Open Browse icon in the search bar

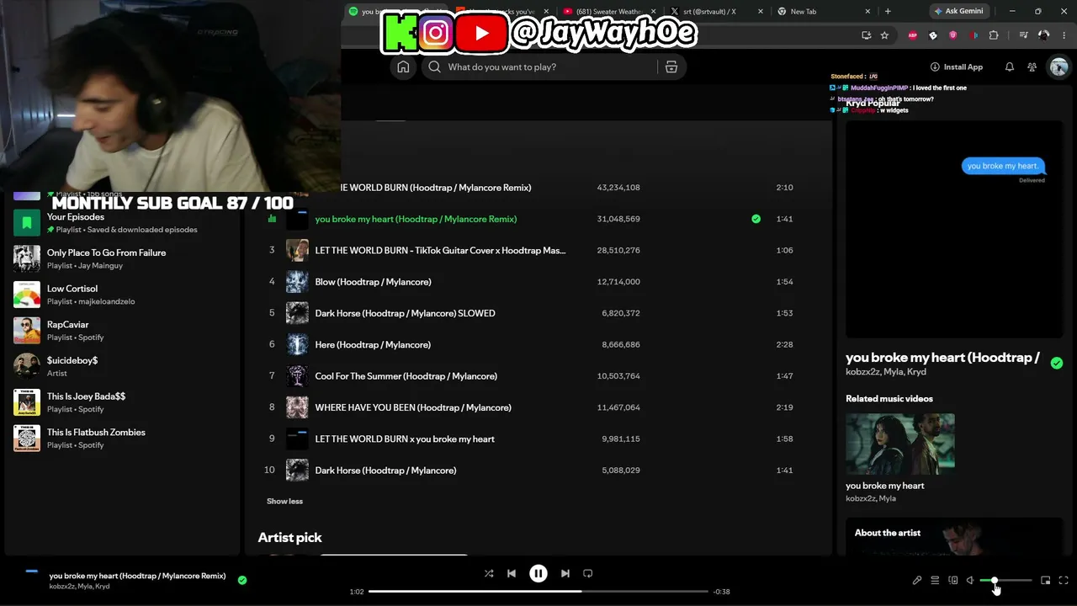pyautogui.click(x=671, y=67)
